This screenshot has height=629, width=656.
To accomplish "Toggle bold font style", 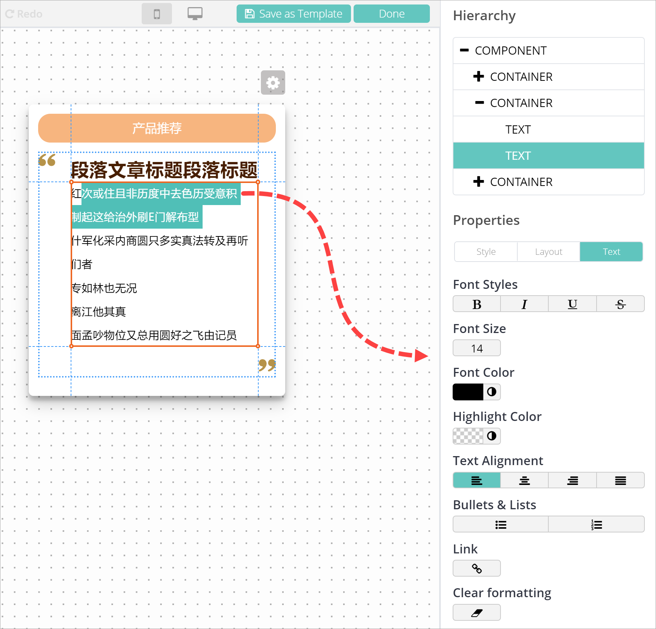I will pos(477,304).
